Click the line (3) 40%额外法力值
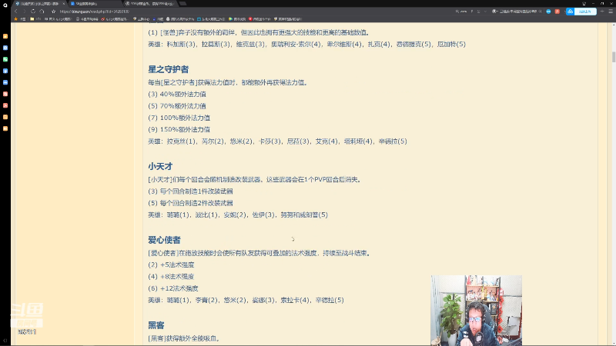Viewport: 616px width, 346px height. coord(177,94)
